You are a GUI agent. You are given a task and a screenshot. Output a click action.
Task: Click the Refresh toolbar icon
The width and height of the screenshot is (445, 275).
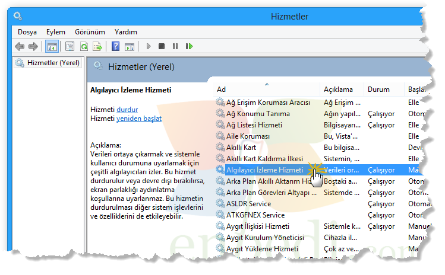point(84,46)
